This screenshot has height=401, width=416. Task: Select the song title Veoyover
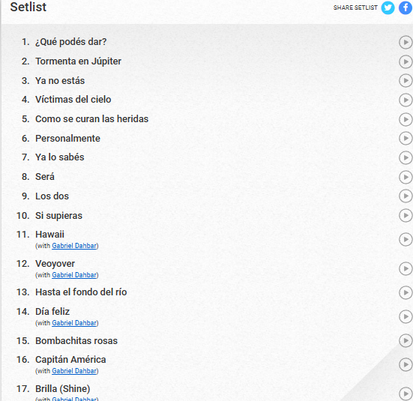click(x=55, y=264)
